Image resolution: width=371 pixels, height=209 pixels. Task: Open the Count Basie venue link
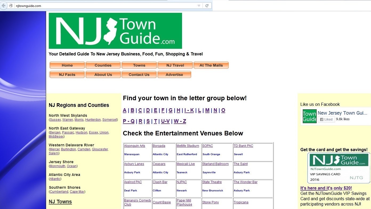(x=162, y=202)
